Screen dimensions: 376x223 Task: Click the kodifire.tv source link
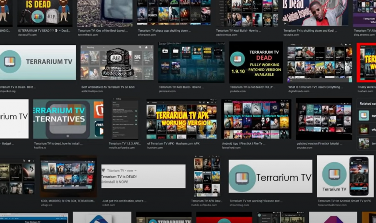(x=40, y=148)
